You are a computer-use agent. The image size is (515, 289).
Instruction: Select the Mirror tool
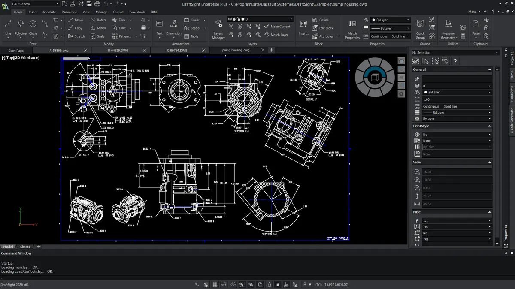(98, 28)
